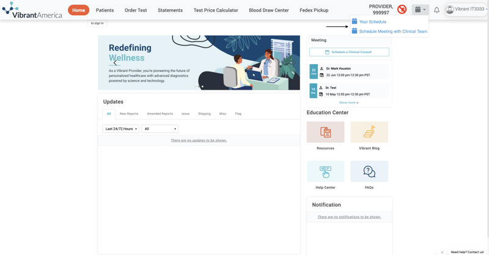This screenshot has height=255, width=489.
Task: Click the person icon beside Dr. Test
Action: click(x=321, y=88)
